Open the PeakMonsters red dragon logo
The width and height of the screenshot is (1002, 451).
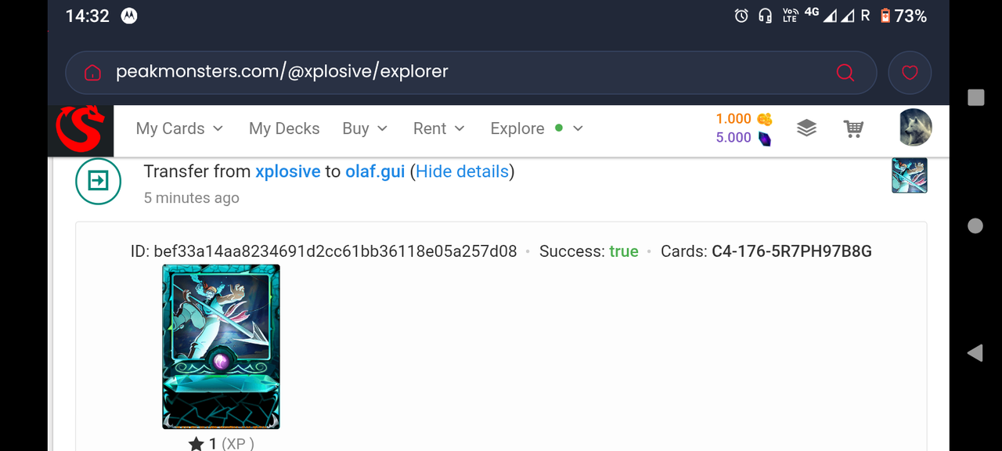point(81,129)
